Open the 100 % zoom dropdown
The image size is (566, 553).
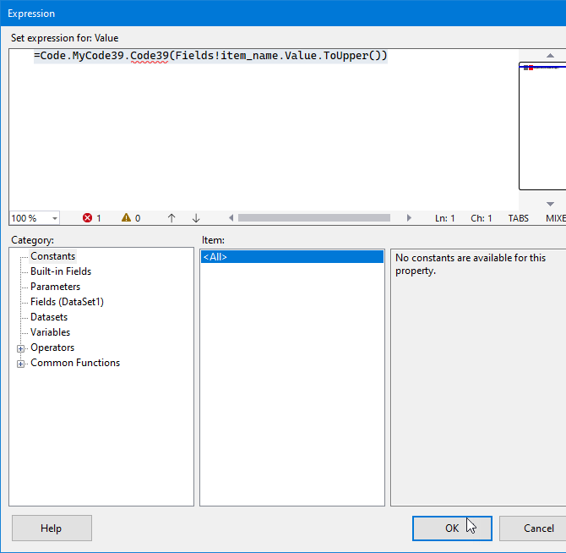[55, 218]
